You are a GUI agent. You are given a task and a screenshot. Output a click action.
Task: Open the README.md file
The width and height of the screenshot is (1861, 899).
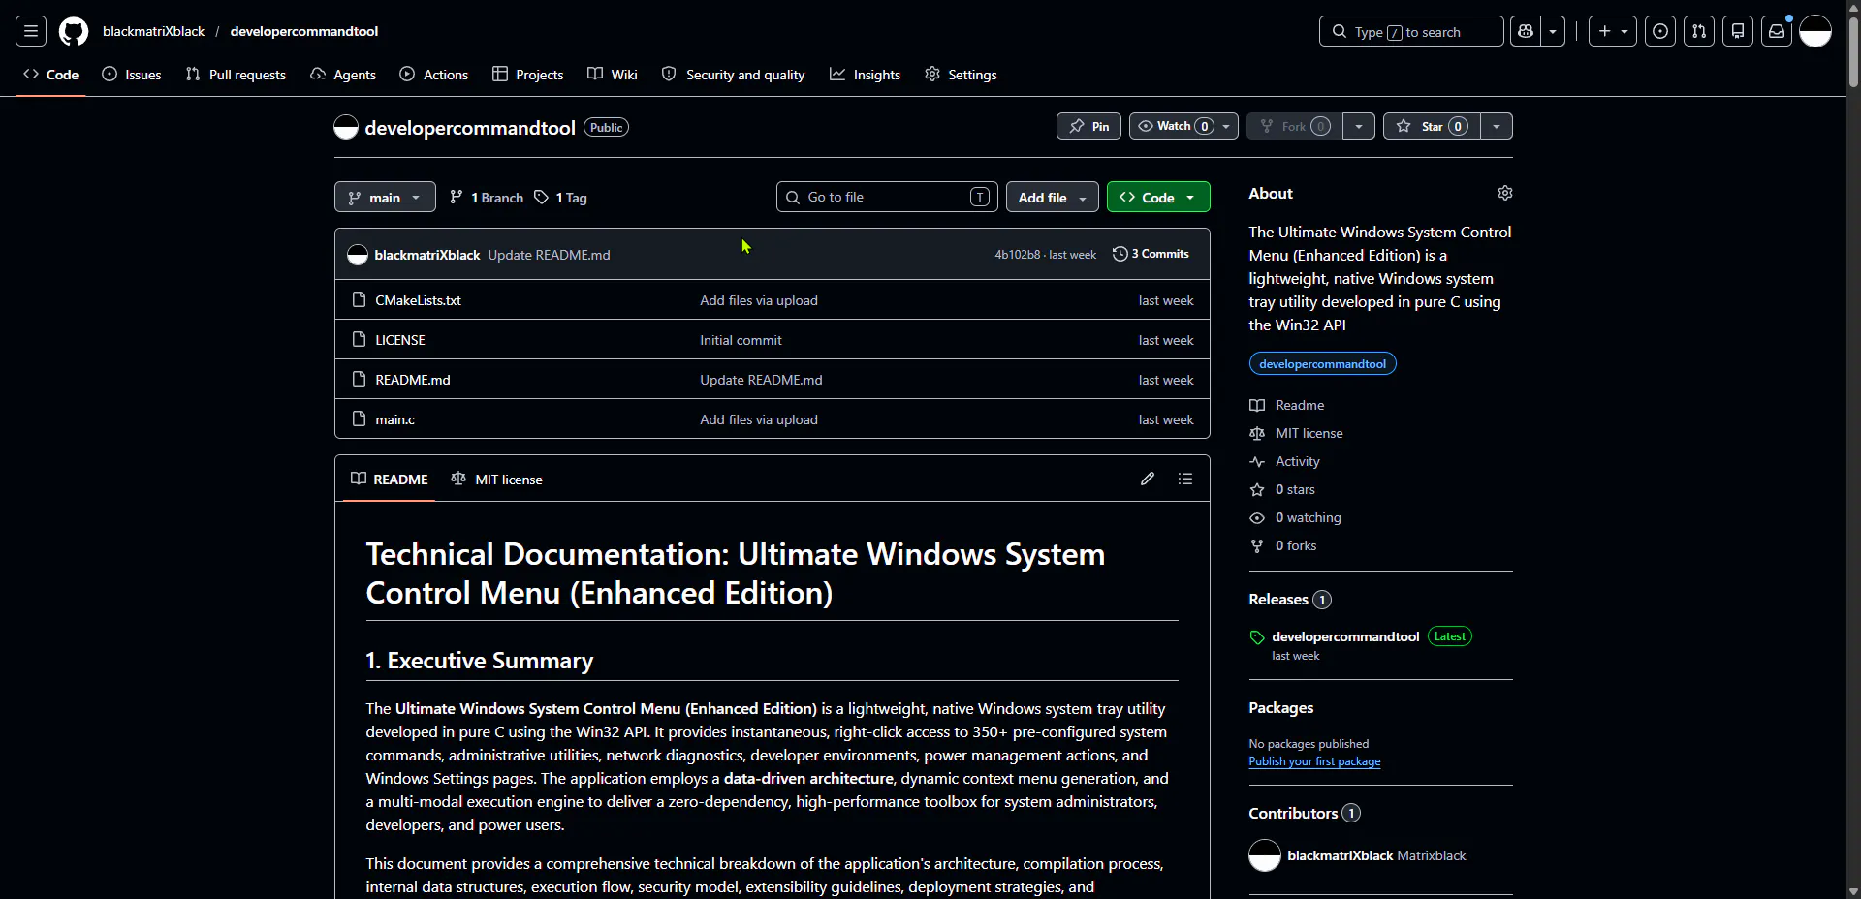[x=413, y=380]
